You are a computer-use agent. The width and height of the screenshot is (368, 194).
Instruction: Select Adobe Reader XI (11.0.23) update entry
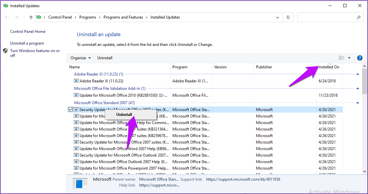coord(101,81)
